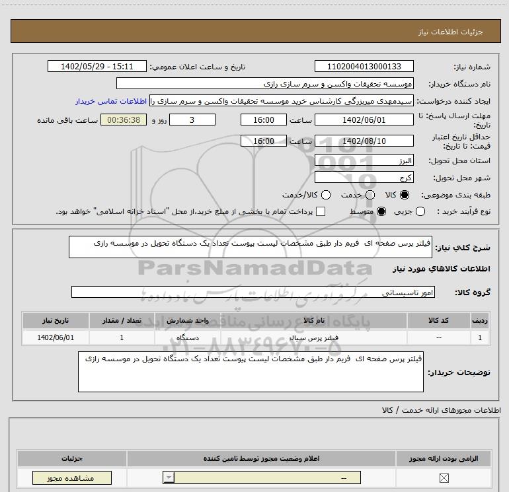Click the دستگاه unit cell
Viewport: 509px width, 492px height.
(188, 337)
